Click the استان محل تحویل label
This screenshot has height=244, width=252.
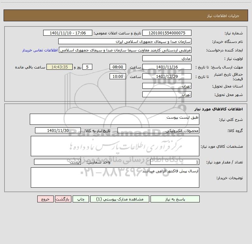point(227,86)
